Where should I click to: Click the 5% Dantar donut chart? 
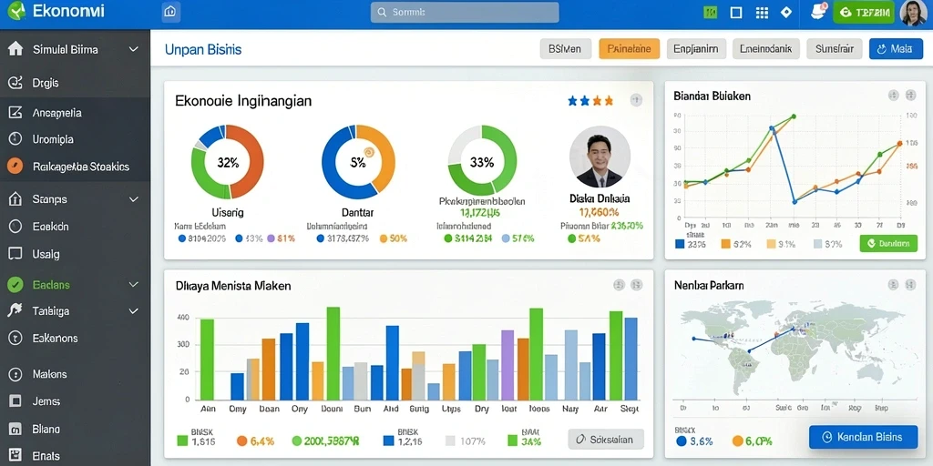click(x=358, y=162)
